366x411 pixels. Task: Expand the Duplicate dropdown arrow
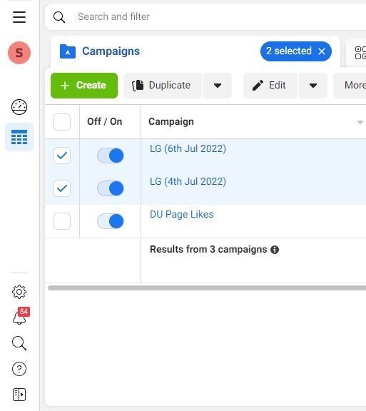click(218, 86)
